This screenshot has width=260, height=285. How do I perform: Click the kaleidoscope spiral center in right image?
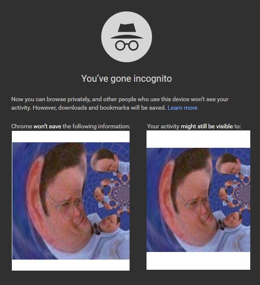(x=244, y=194)
